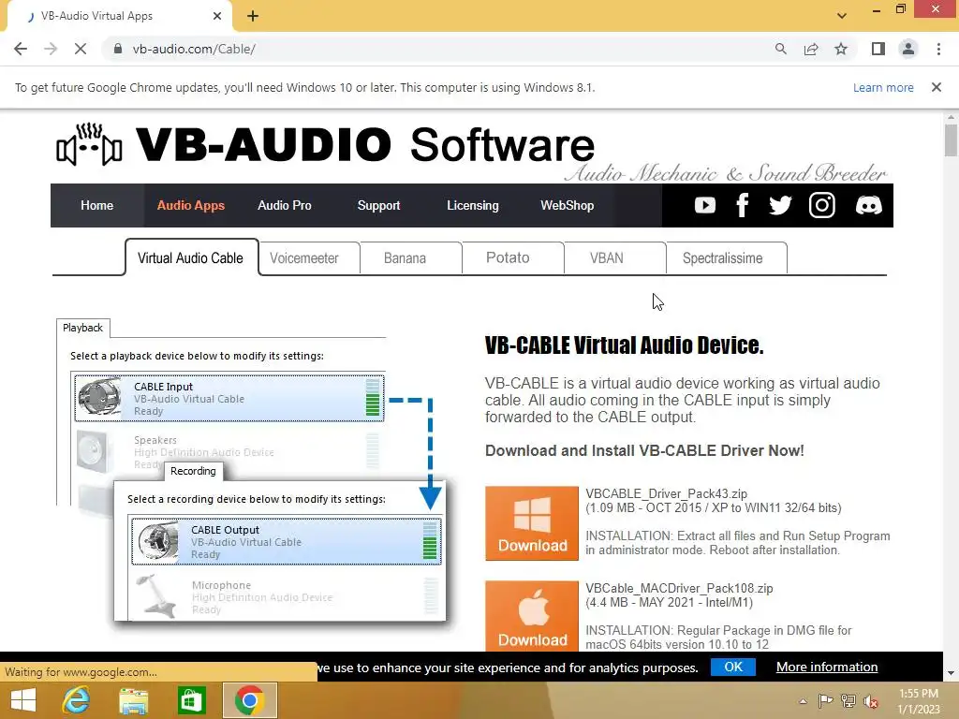959x719 pixels.
Task: Select the Virtual Audio Cable tab
Action: [x=190, y=258]
